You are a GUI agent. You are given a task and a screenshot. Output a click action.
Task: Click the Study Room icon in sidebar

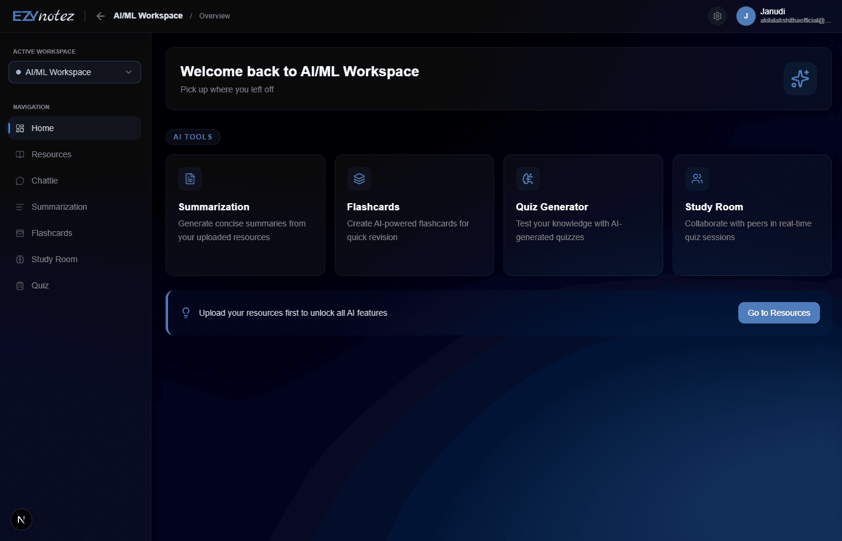tap(20, 259)
